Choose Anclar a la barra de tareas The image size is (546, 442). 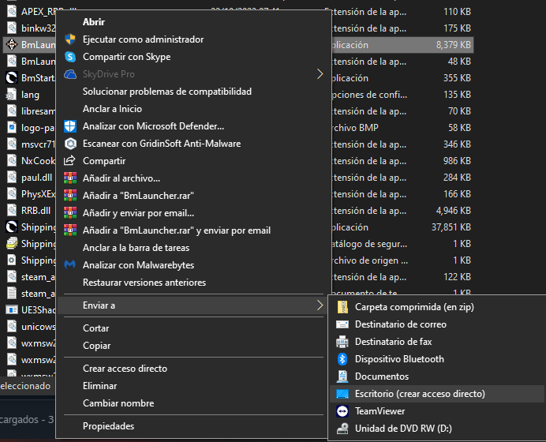(136, 248)
